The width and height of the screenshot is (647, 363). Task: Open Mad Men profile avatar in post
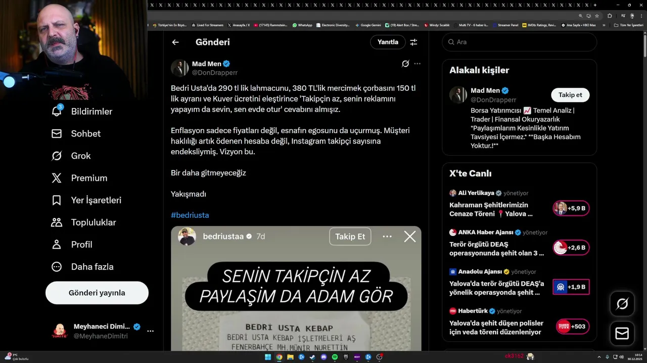point(179,68)
